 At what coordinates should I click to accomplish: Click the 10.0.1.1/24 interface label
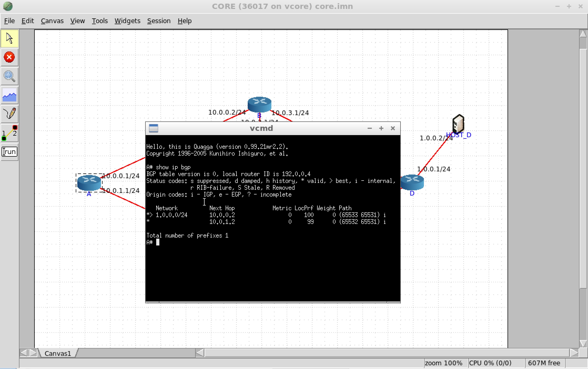point(121,191)
